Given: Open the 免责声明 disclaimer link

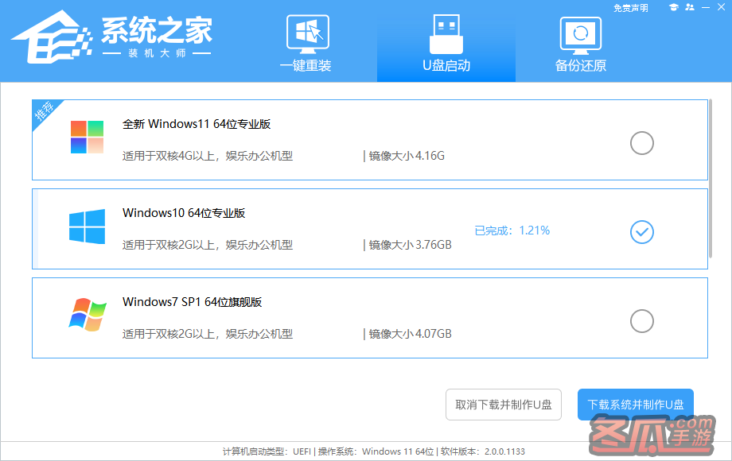Looking at the screenshot, I should (630, 8).
